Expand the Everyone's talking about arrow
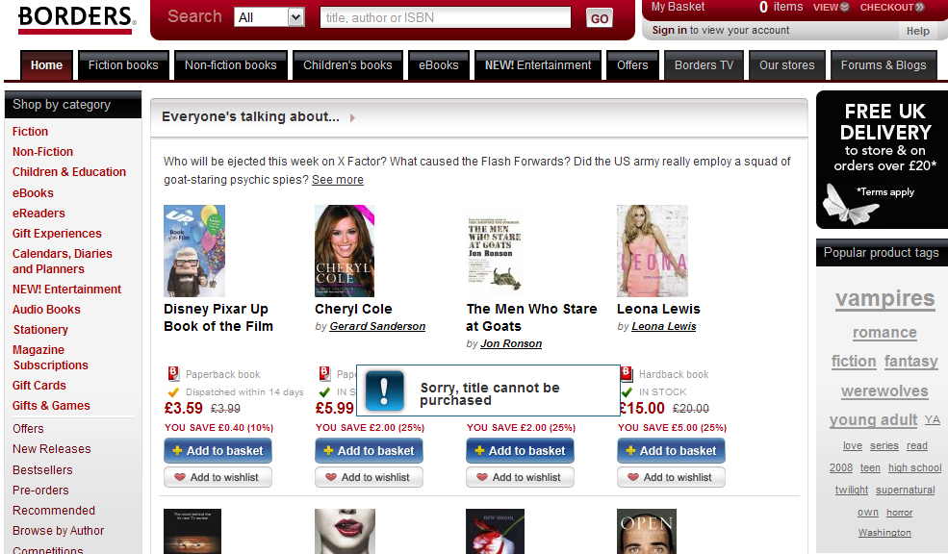948x554 pixels. [352, 117]
